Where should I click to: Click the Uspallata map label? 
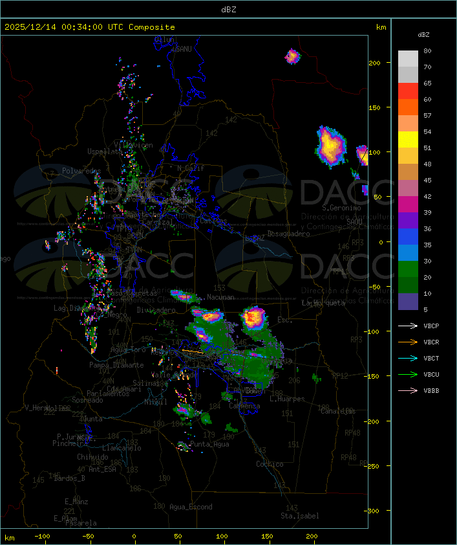pos(105,151)
